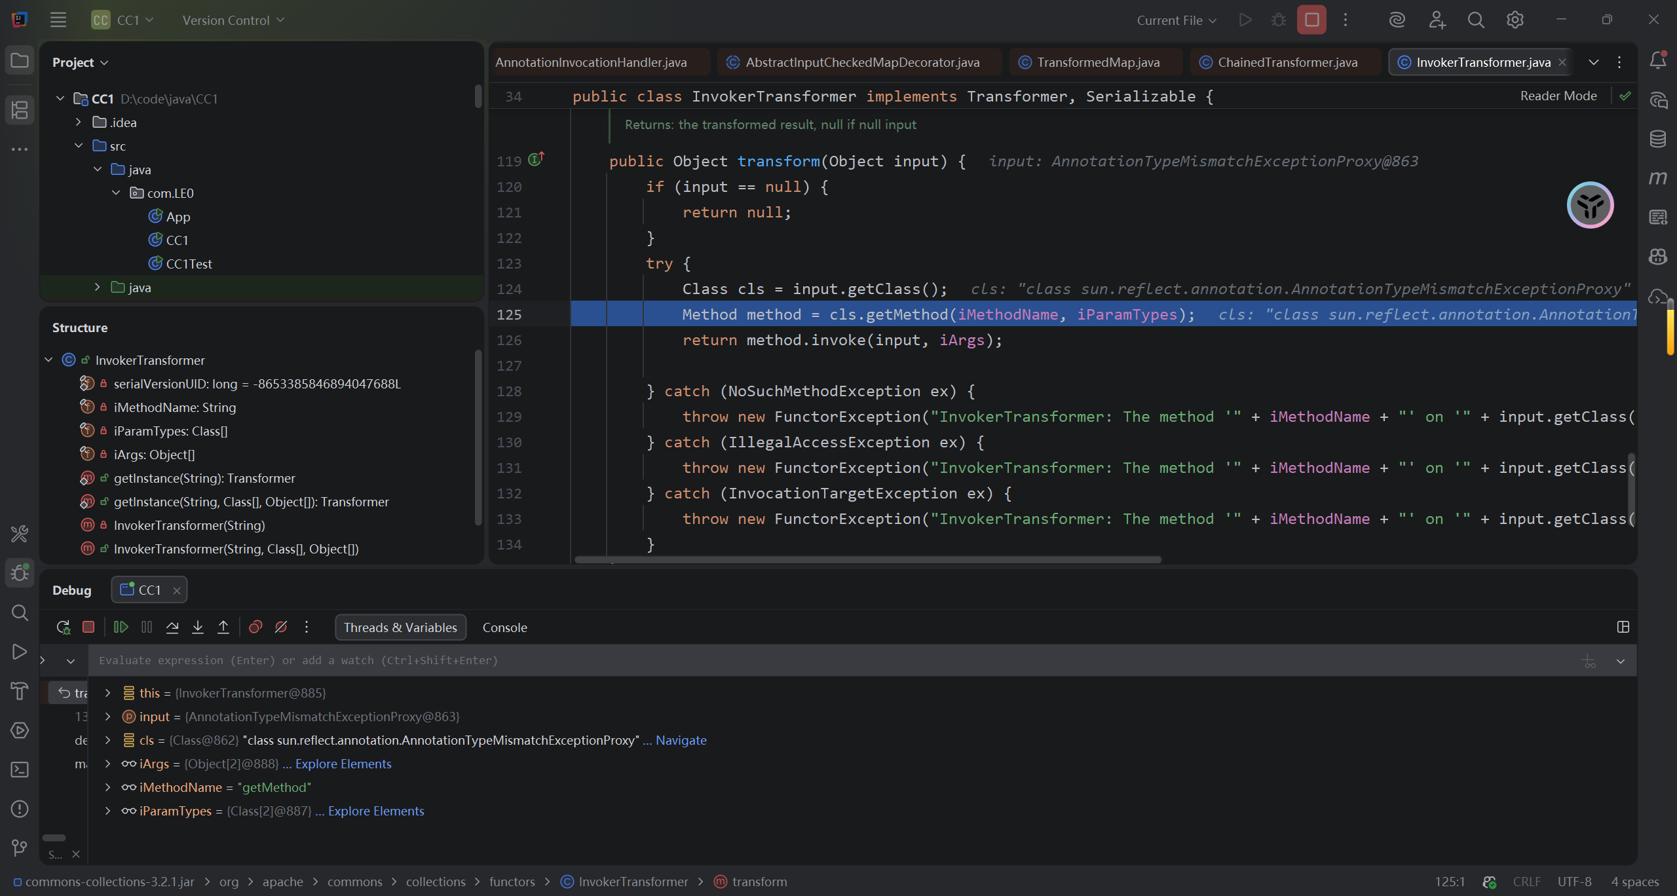Viewport: 1677px width, 896px height.
Task: Click the Navigate link for cls variable
Action: click(681, 740)
